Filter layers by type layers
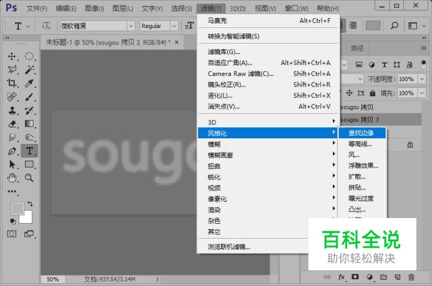This screenshot has height=286, width=432. tap(385, 65)
